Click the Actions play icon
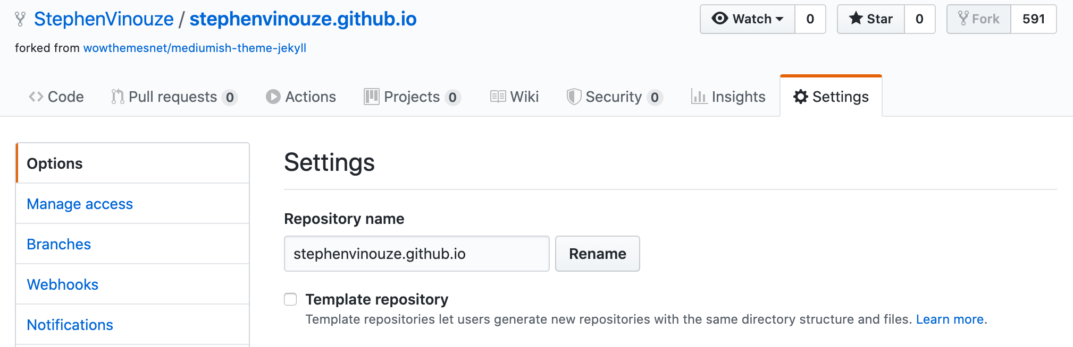This screenshot has height=347, width=1073. click(273, 97)
